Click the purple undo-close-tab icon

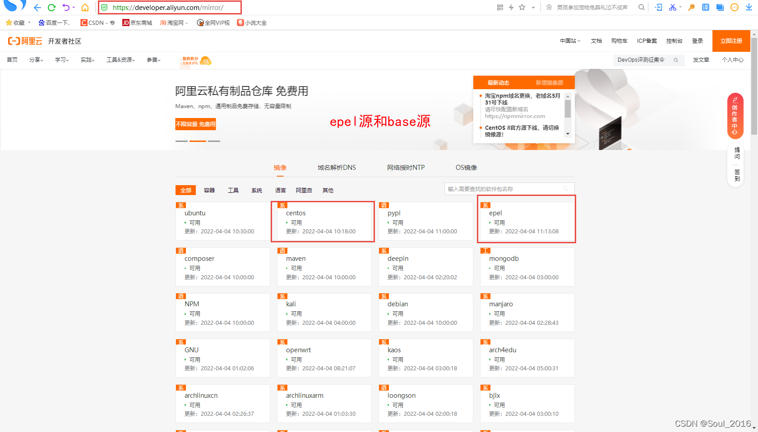point(66,7)
